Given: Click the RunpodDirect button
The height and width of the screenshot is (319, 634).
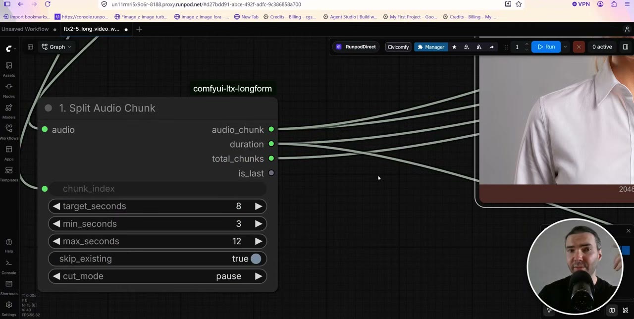Looking at the screenshot, I should [x=356, y=47].
